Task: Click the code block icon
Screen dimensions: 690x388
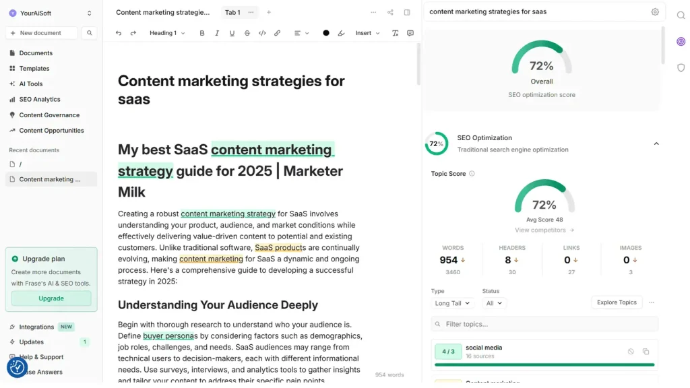Action: pyautogui.click(x=262, y=33)
